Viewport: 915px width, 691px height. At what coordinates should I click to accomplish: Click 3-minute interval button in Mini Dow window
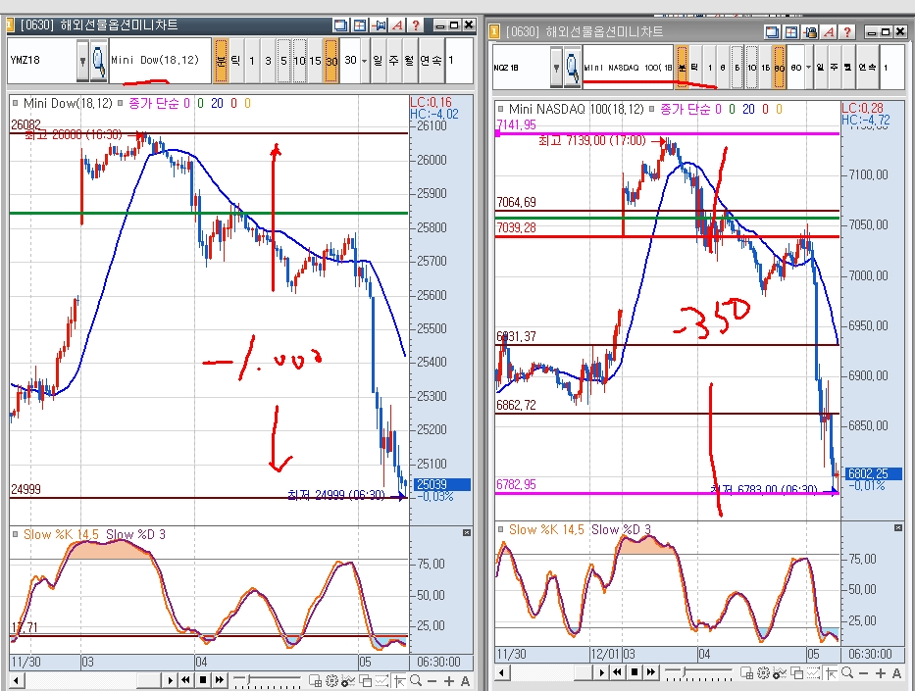pos(268,61)
